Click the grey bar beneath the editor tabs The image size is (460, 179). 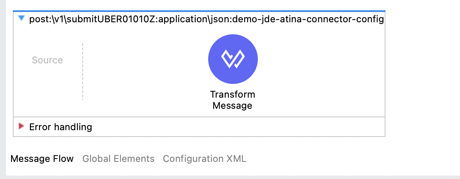(x=231, y=177)
